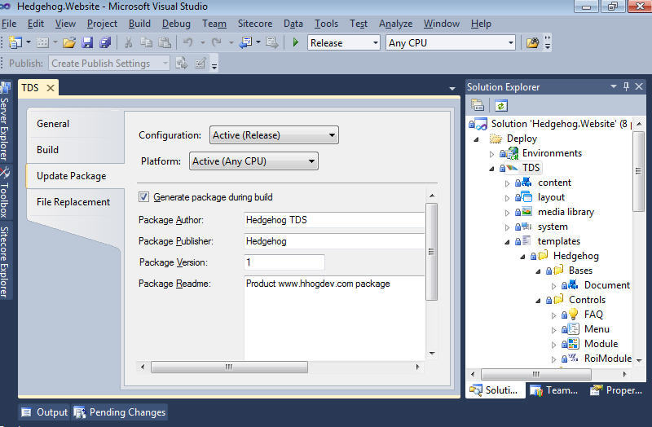The width and height of the screenshot is (652, 427).
Task: Open the solution configuration Release dropdown
Action: tap(343, 43)
